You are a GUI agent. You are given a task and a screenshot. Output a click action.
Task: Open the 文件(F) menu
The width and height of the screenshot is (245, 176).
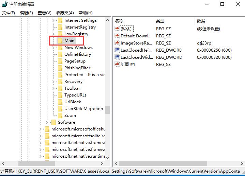9,13
